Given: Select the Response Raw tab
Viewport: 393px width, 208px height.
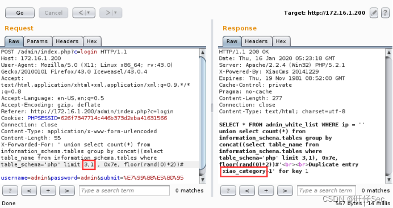Looking at the screenshot, I should (232, 41).
